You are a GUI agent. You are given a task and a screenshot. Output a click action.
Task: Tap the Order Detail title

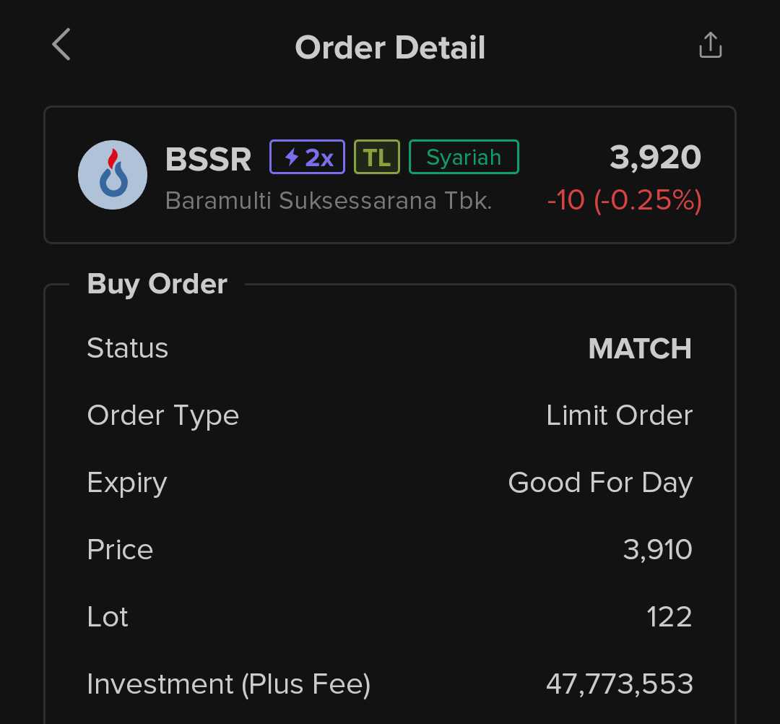(x=390, y=48)
